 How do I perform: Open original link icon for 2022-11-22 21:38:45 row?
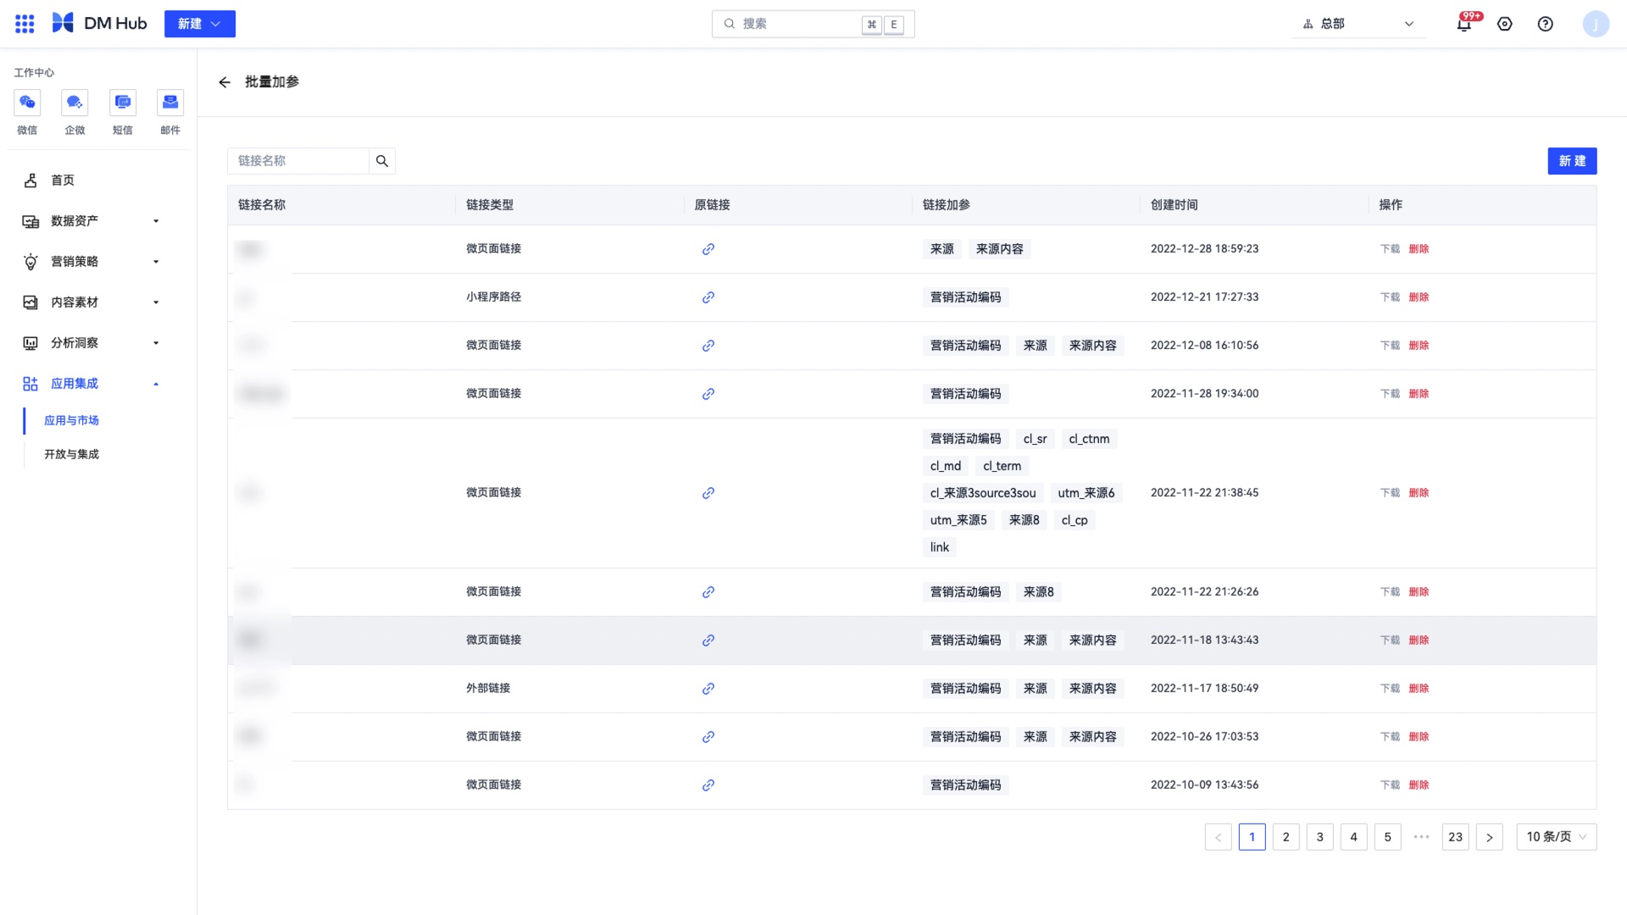[x=708, y=493]
